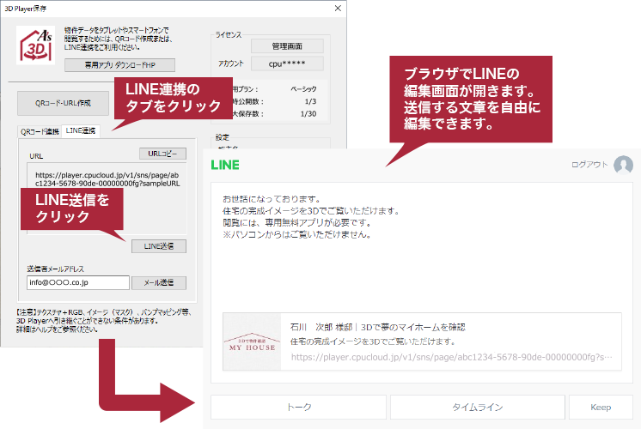
Task: Click the MY HOUSE preview thumbnail
Action: click(253, 341)
